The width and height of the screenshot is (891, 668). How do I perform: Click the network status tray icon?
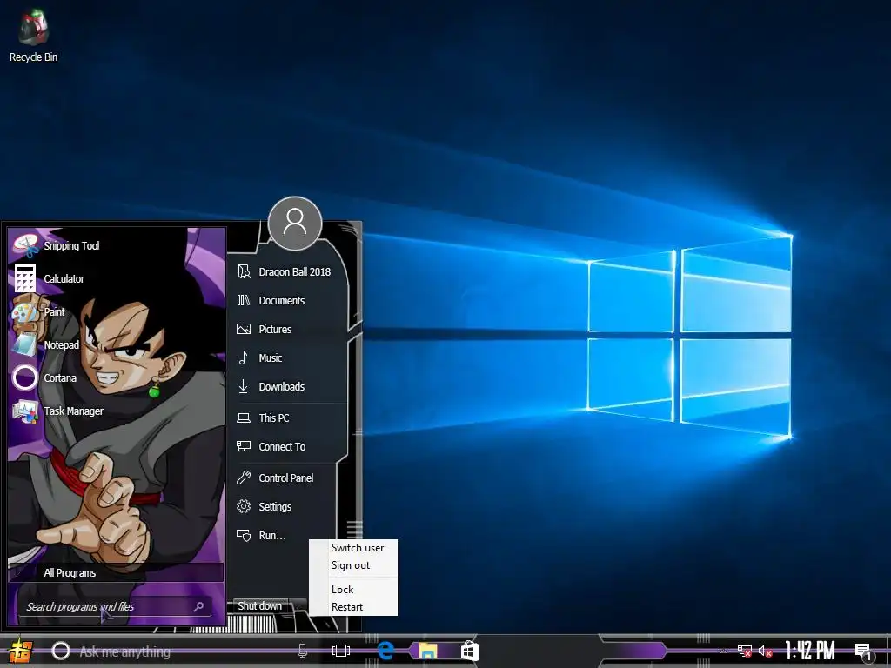[745, 651]
